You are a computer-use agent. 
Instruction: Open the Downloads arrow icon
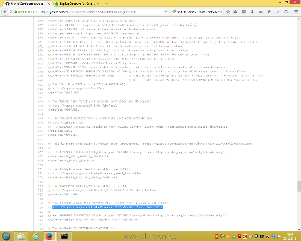click(x=252, y=12)
